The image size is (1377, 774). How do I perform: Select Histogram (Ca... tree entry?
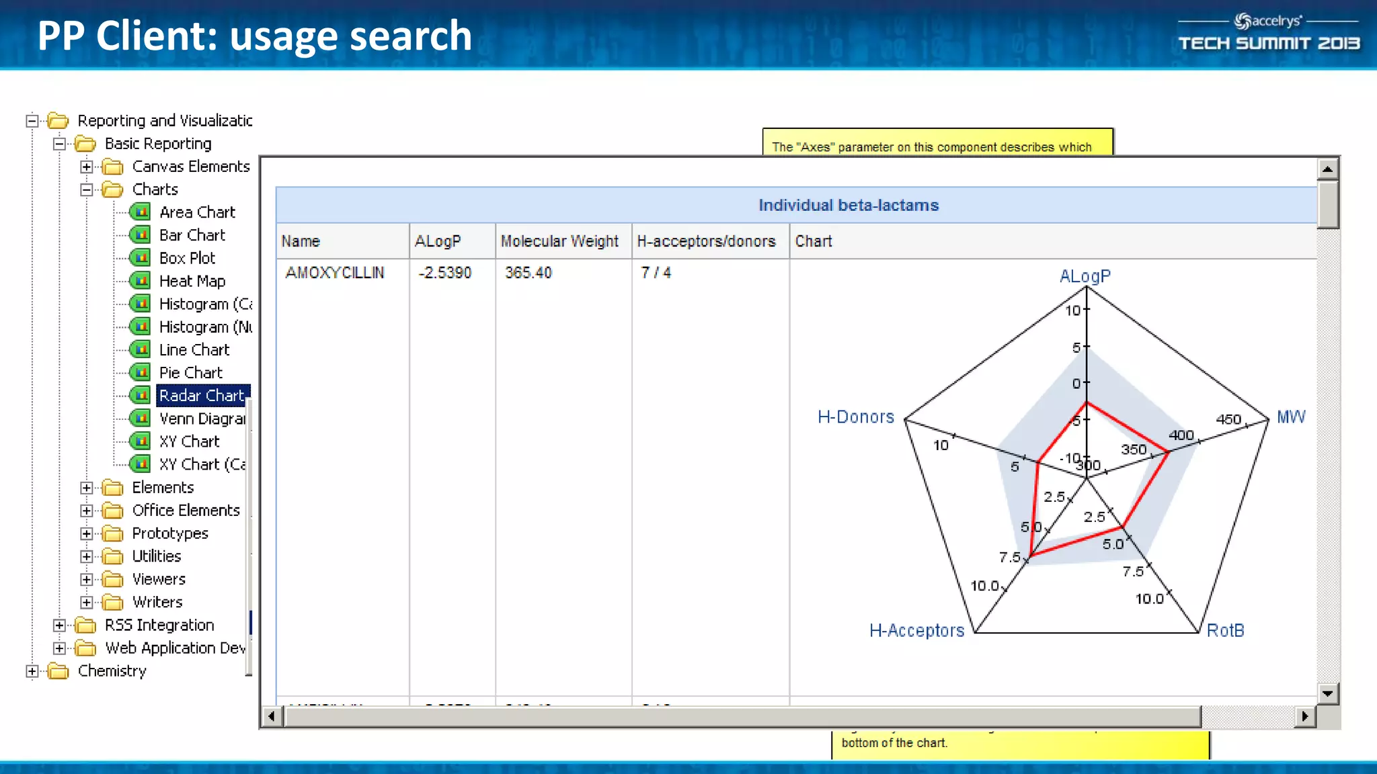pyautogui.click(x=206, y=304)
